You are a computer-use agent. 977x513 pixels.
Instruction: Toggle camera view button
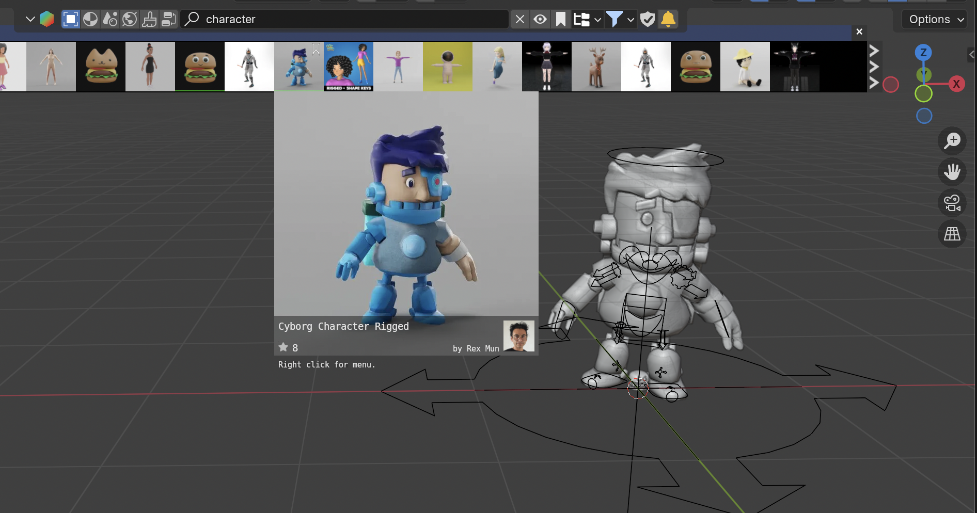point(952,203)
